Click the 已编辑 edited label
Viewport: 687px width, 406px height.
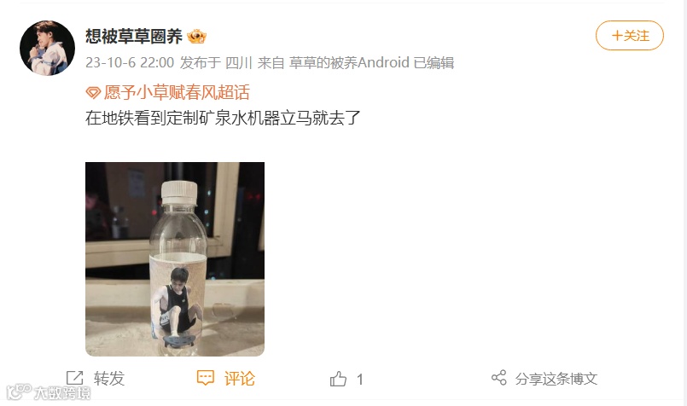[434, 62]
